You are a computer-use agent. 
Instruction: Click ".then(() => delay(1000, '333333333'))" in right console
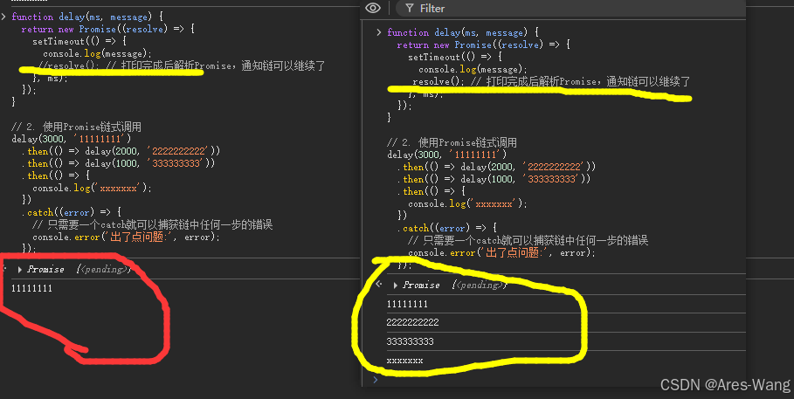tap(494, 179)
